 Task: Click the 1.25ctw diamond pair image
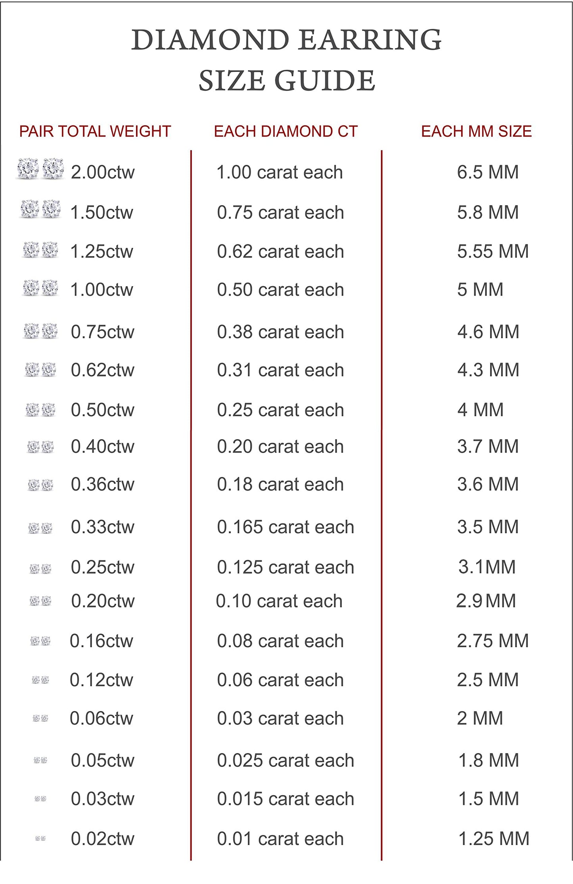click(x=40, y=250)
